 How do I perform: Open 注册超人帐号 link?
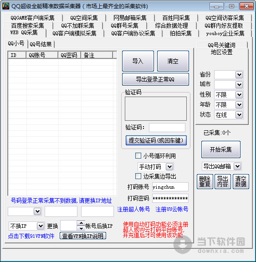tap(133, 209)
